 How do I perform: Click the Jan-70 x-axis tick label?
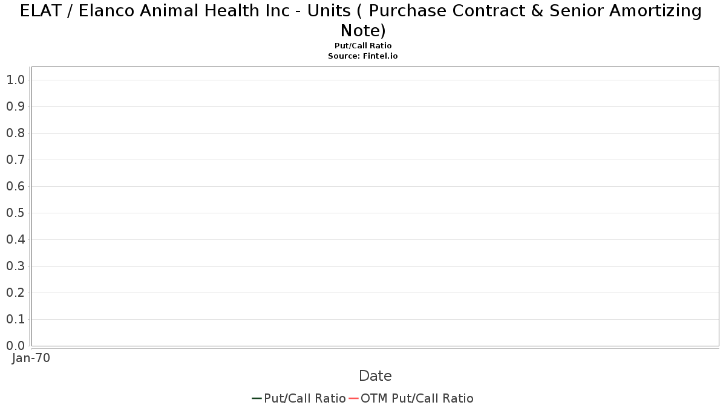coord(31,358)
